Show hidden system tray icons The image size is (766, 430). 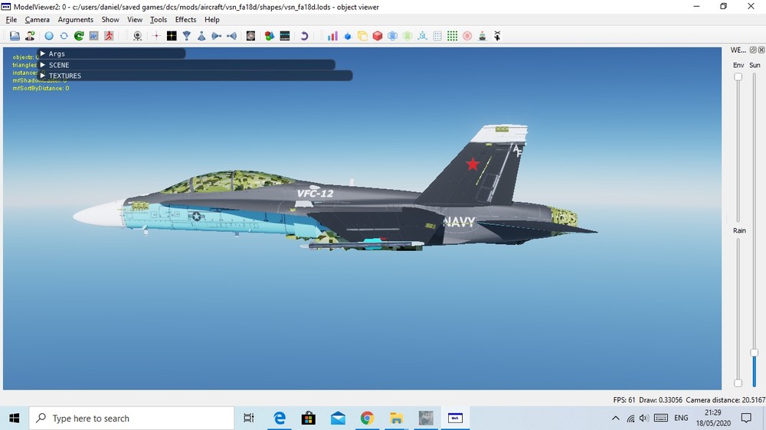616,419
